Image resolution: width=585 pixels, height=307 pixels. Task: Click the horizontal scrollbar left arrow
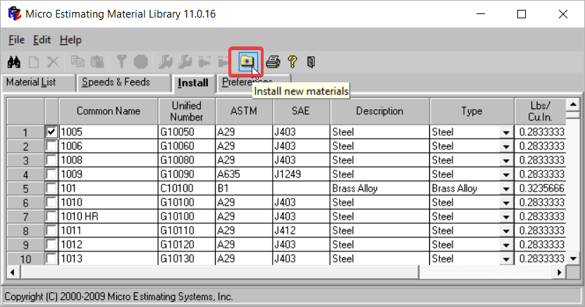(13, 272)
